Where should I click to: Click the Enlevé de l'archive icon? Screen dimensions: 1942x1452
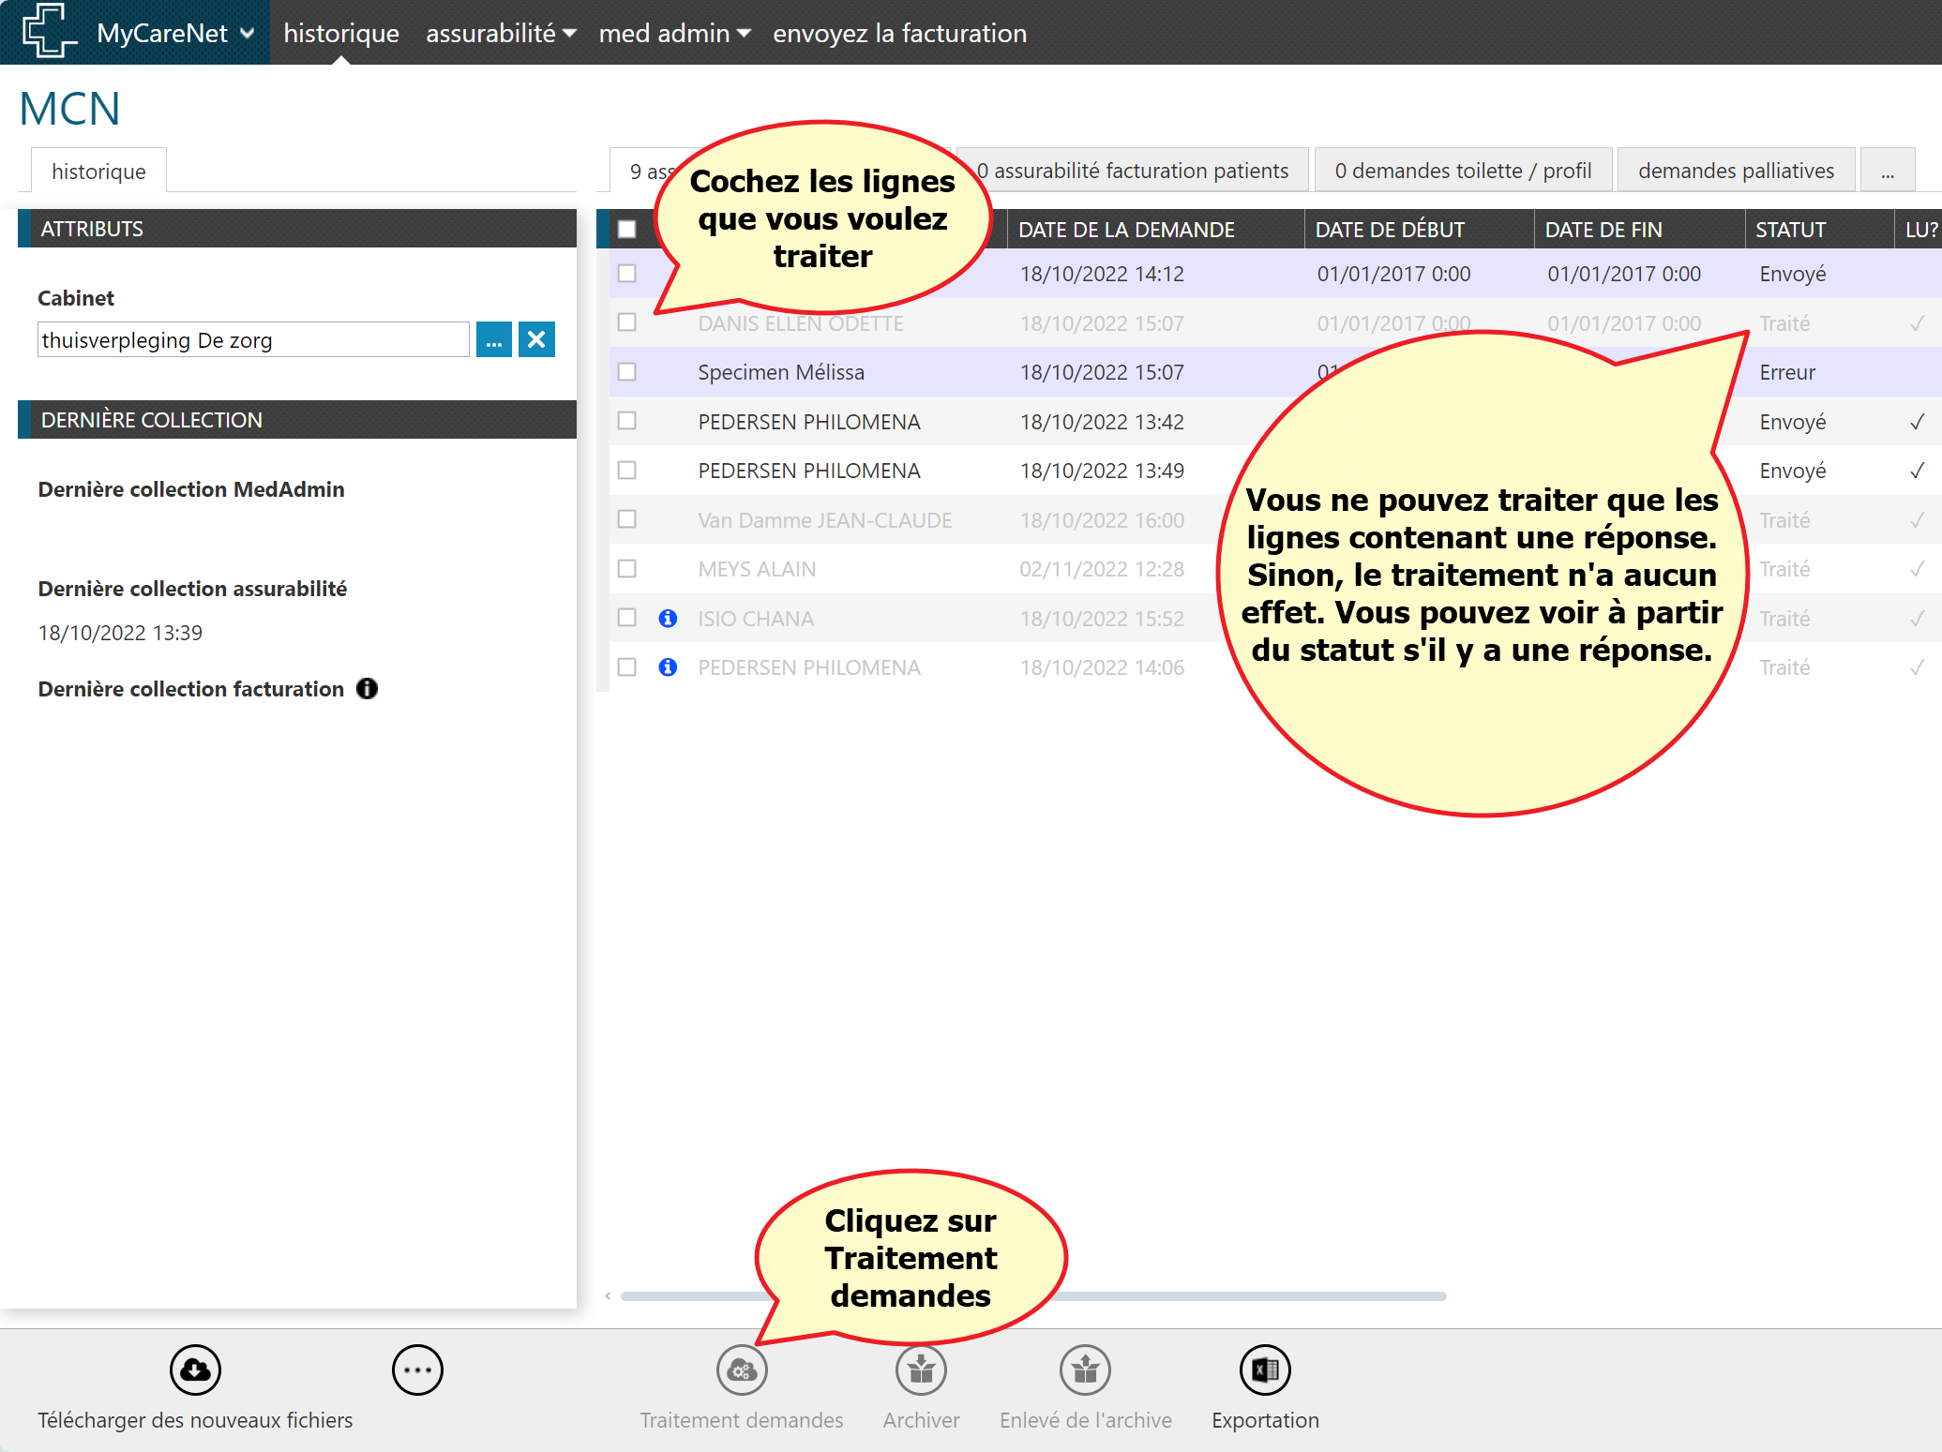tap(1085, 1370)
